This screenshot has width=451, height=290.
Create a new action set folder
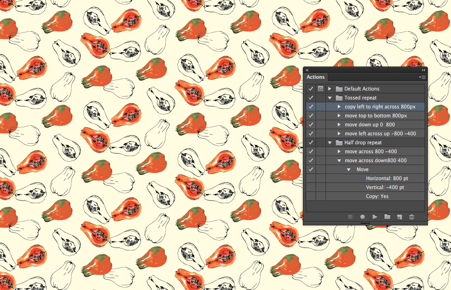coord(387,217)
